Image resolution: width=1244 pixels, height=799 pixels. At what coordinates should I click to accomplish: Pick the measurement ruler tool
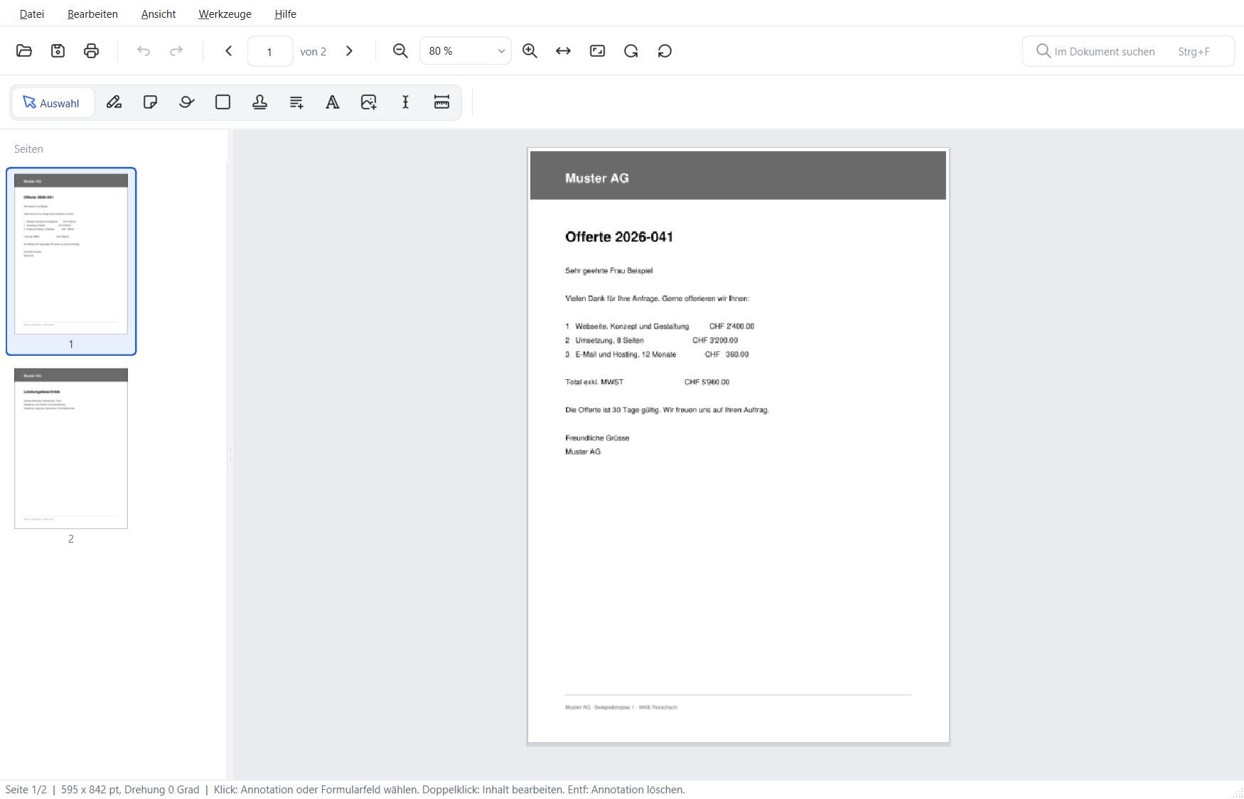441,102
